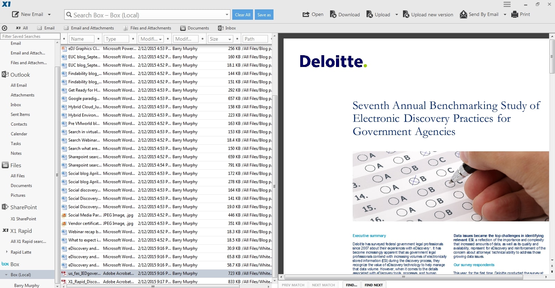Screen dimensions: 555x288
Task: Click the FIND... button
Action: click(x=352, y=285)
